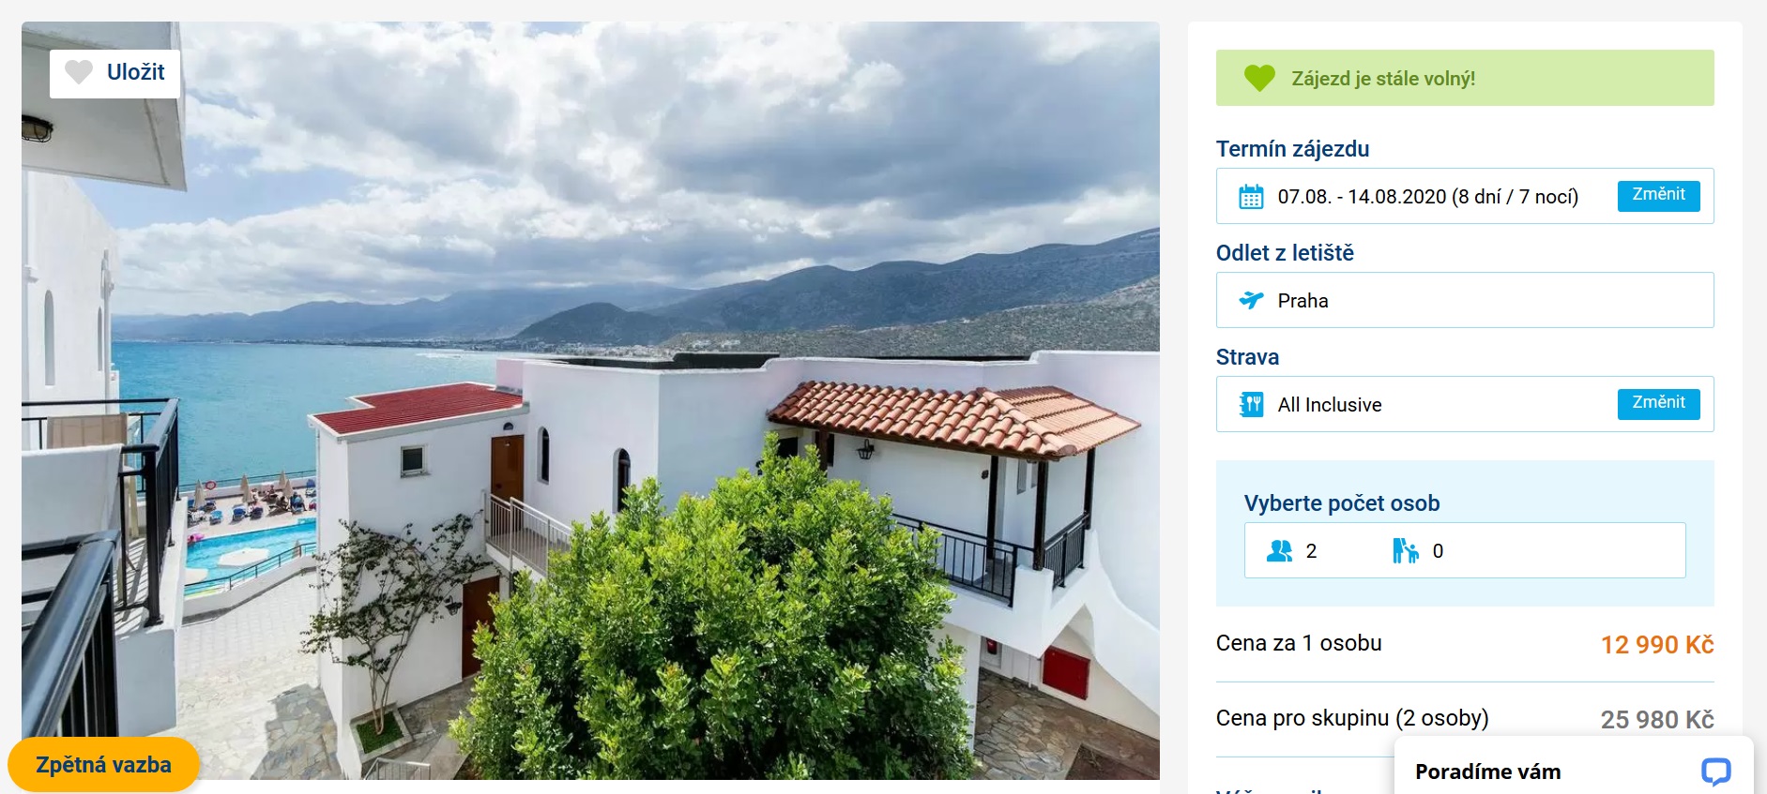Save the trip with Uložit button

(x=114, y=73)
